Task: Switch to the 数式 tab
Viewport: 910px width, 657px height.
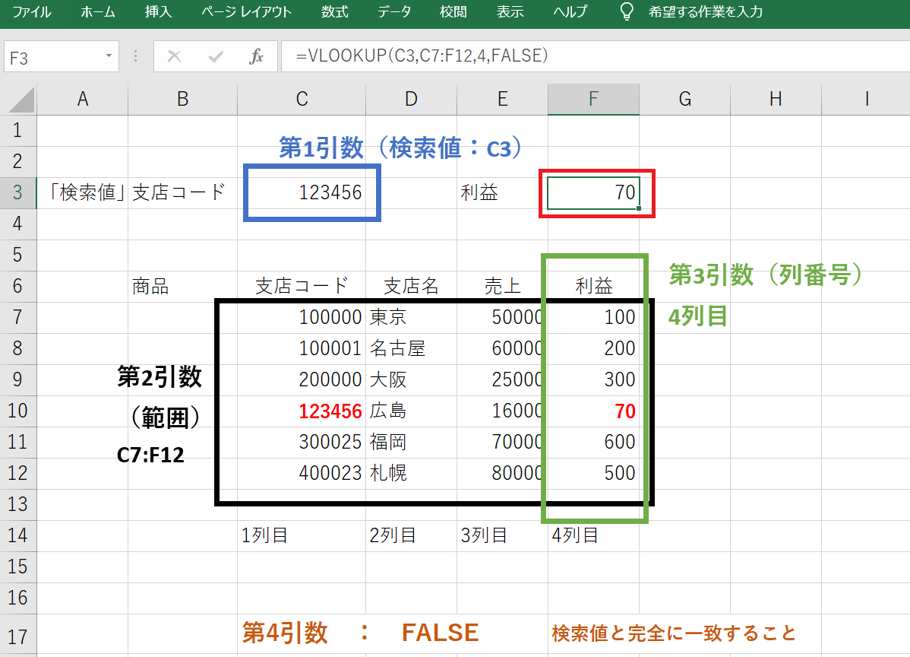Action: (335, 11)
